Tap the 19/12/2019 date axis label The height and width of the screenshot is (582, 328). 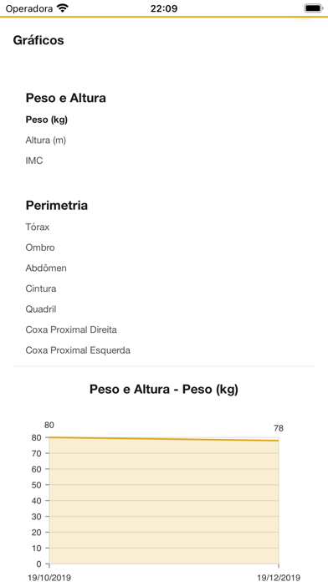(279, 577)
